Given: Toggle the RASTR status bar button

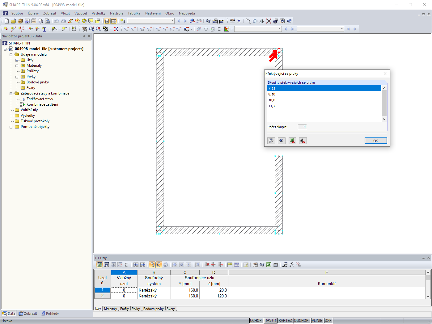Looking at the screenshot, I should tap(270, 321).
